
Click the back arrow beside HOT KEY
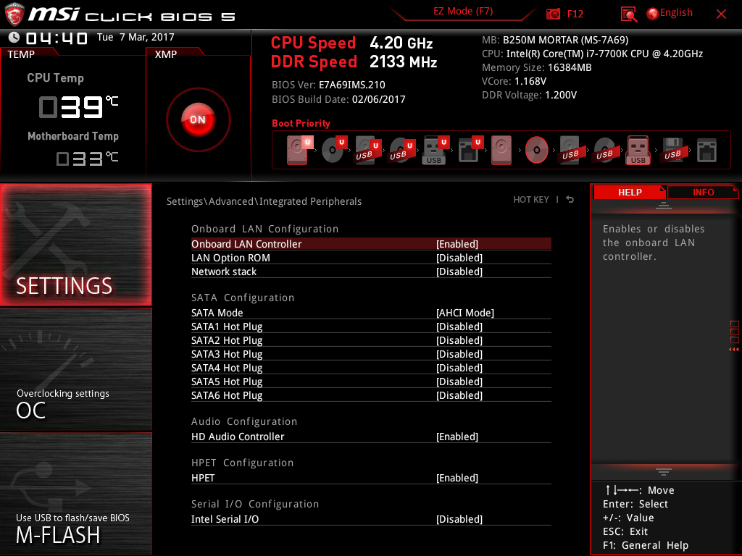coord(570,200)
